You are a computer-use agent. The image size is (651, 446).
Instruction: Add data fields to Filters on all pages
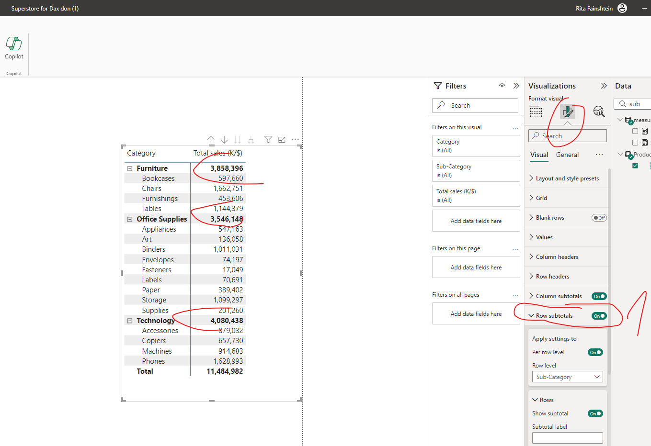(476, 313)
